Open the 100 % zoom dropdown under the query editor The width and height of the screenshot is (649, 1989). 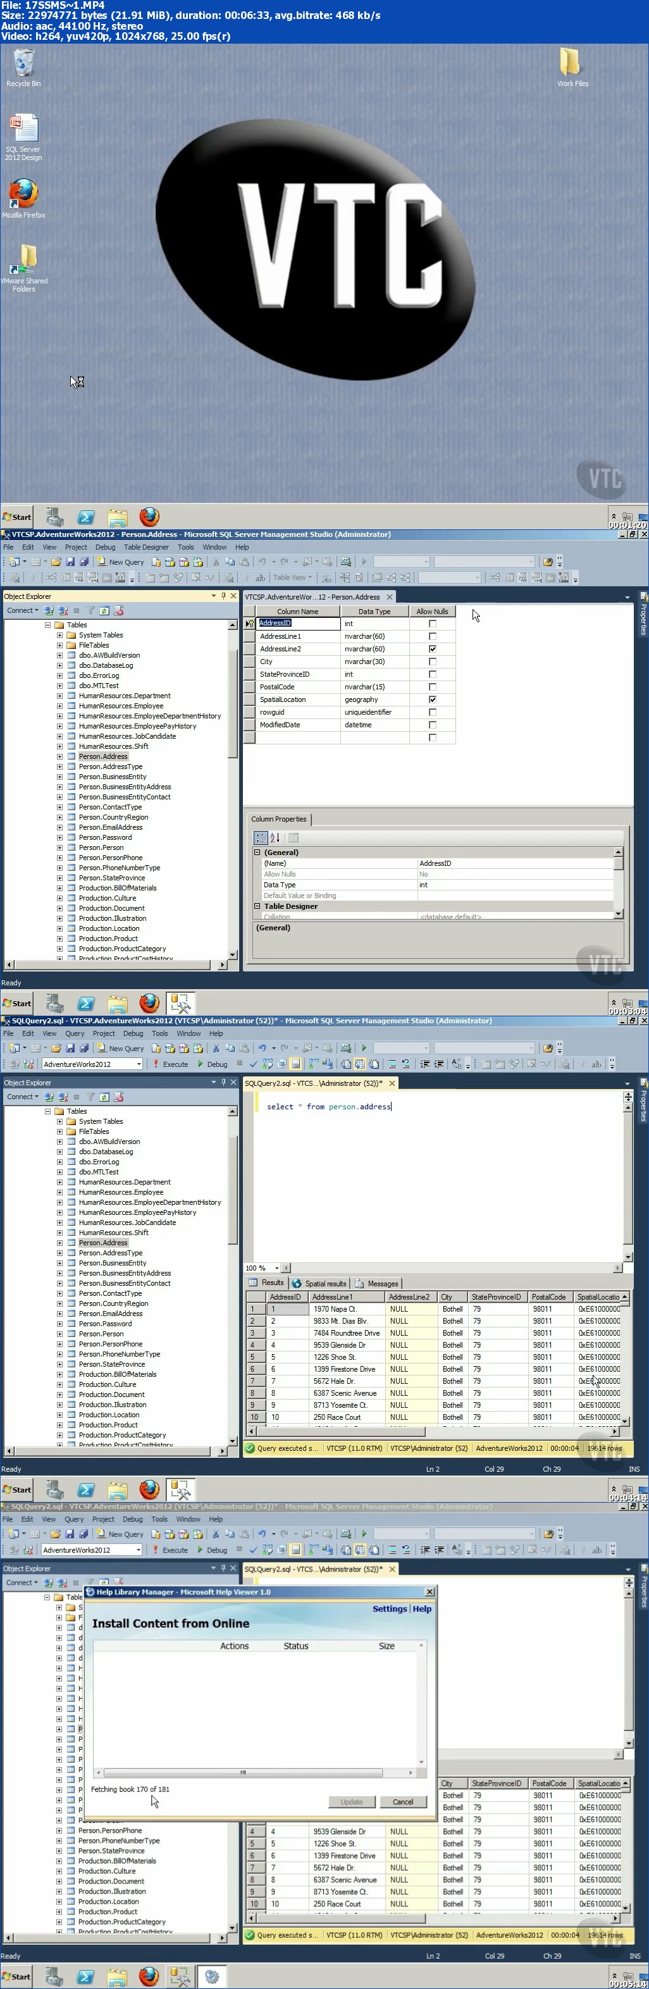(276, 1268)
